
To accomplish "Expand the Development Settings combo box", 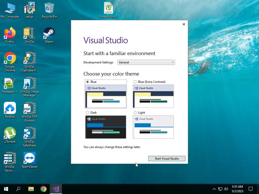I will pyautogui.click(x=146, y=62).
